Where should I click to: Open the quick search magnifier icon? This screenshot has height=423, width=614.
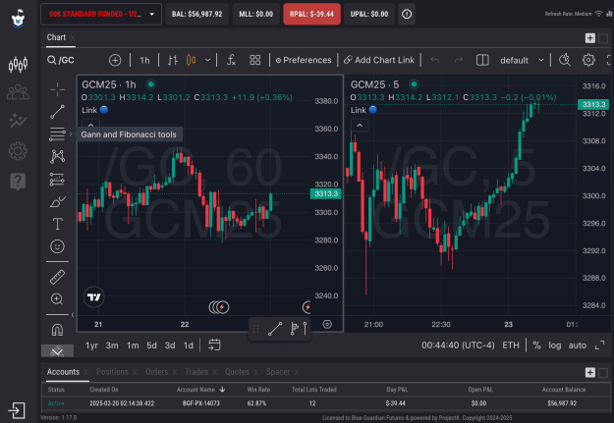[x=565, y=60]
